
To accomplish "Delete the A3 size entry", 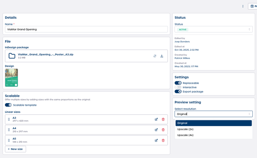I will (163, 119).
